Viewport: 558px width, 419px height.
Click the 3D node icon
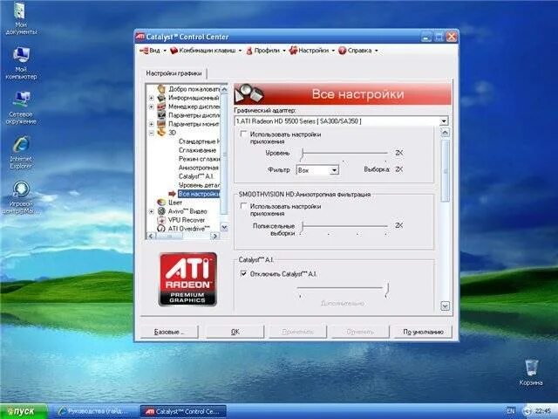(x=161, y=133)
